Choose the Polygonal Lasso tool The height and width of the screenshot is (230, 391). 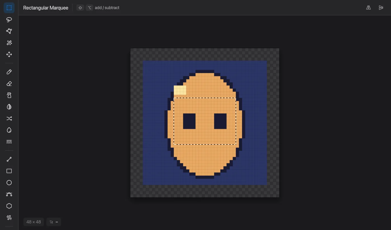[x=9, y=31]
